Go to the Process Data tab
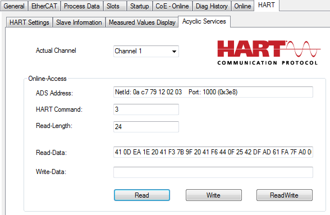 point(82,6)
